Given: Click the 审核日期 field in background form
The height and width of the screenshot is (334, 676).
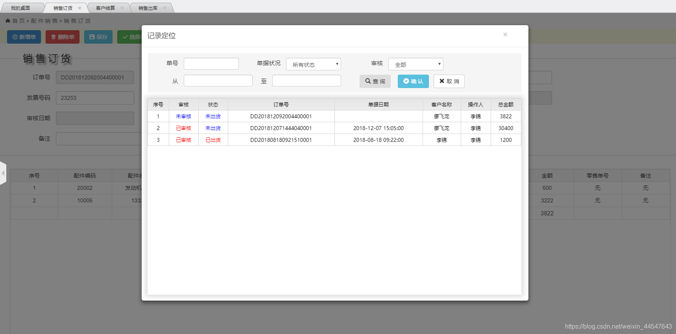Looking at the screenshot, I should [95, 118].
